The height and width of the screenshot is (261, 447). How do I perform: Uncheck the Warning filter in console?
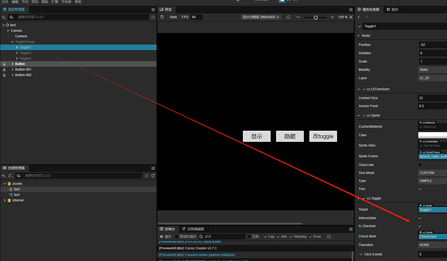tap(291, 236)
